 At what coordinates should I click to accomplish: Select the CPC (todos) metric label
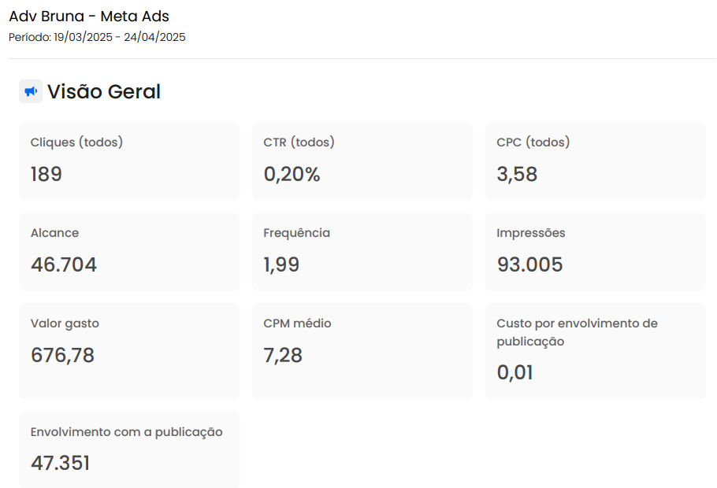tap(533, 142)
